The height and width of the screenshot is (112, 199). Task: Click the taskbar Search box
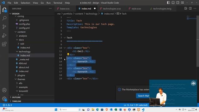pyautogui.click(x=70, y=110)
